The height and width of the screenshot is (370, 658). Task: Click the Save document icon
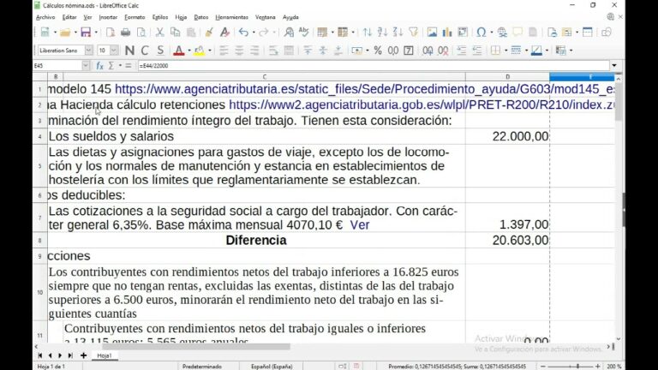86,33
